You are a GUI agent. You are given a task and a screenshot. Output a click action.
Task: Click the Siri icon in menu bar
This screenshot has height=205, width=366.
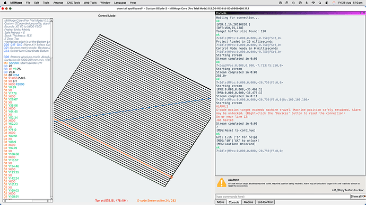pos(334,3)
